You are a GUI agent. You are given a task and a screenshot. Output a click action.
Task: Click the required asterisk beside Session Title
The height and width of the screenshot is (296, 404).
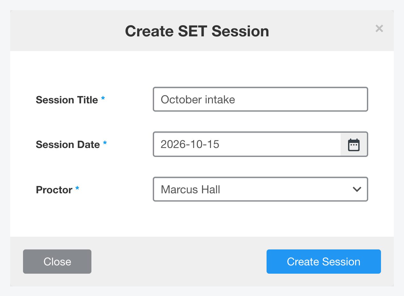(x=103, y=99)
